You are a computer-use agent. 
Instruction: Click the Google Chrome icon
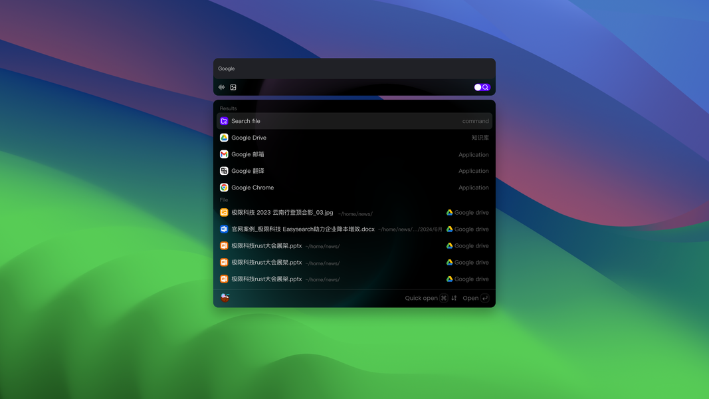[x=224, y=188]
